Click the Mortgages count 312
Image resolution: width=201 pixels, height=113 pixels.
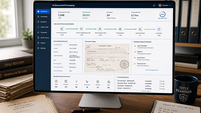66,87
